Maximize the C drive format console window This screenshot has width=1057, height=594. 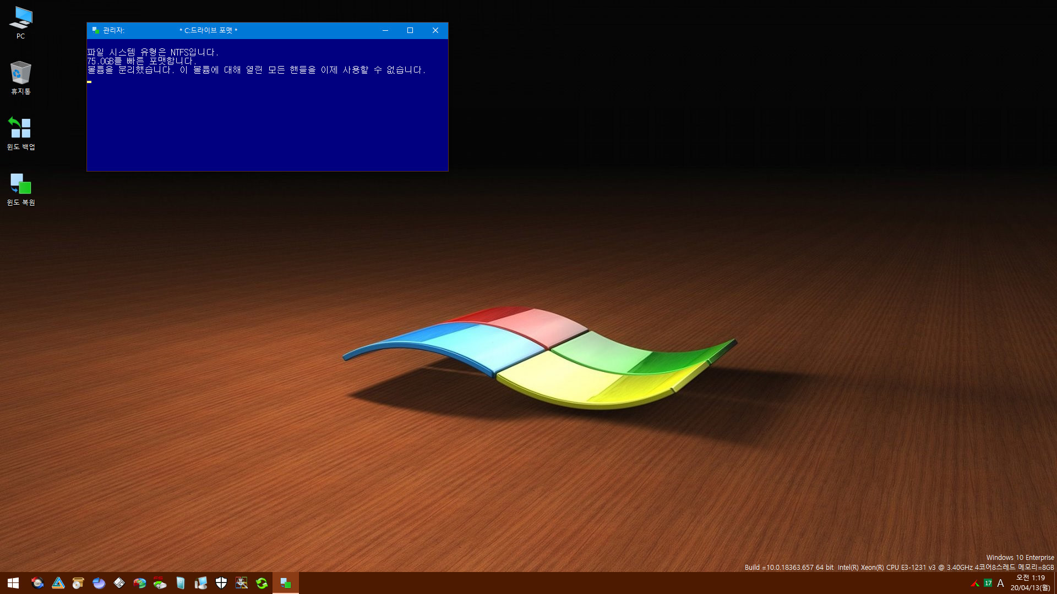click(x=410, y=30)
